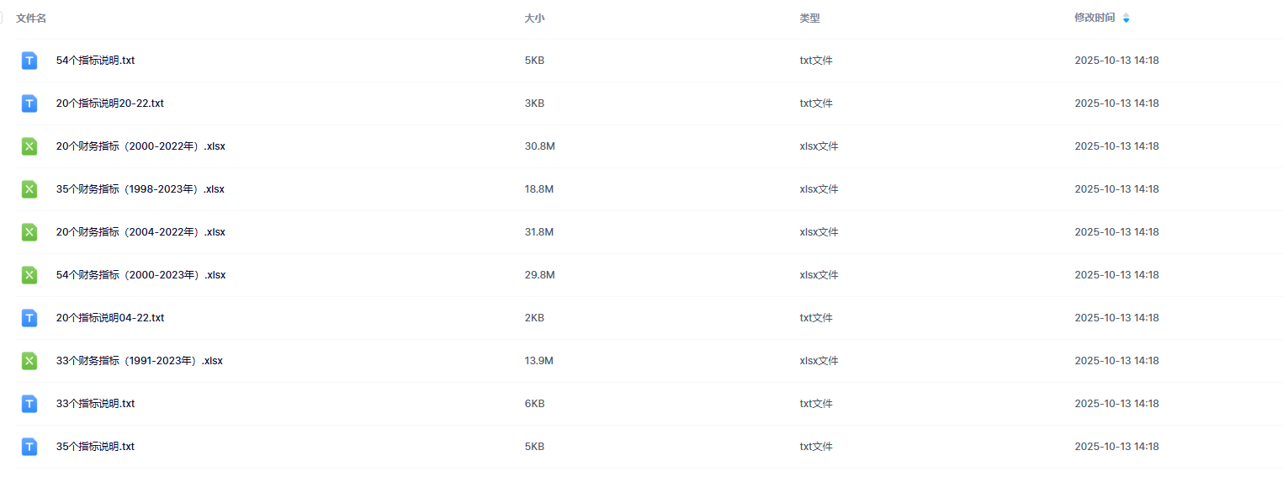The height and width of the screenshot is (477, 1283).
Task: Toggle the sort arrow next to 修改时间
Action: point(1127,18)
